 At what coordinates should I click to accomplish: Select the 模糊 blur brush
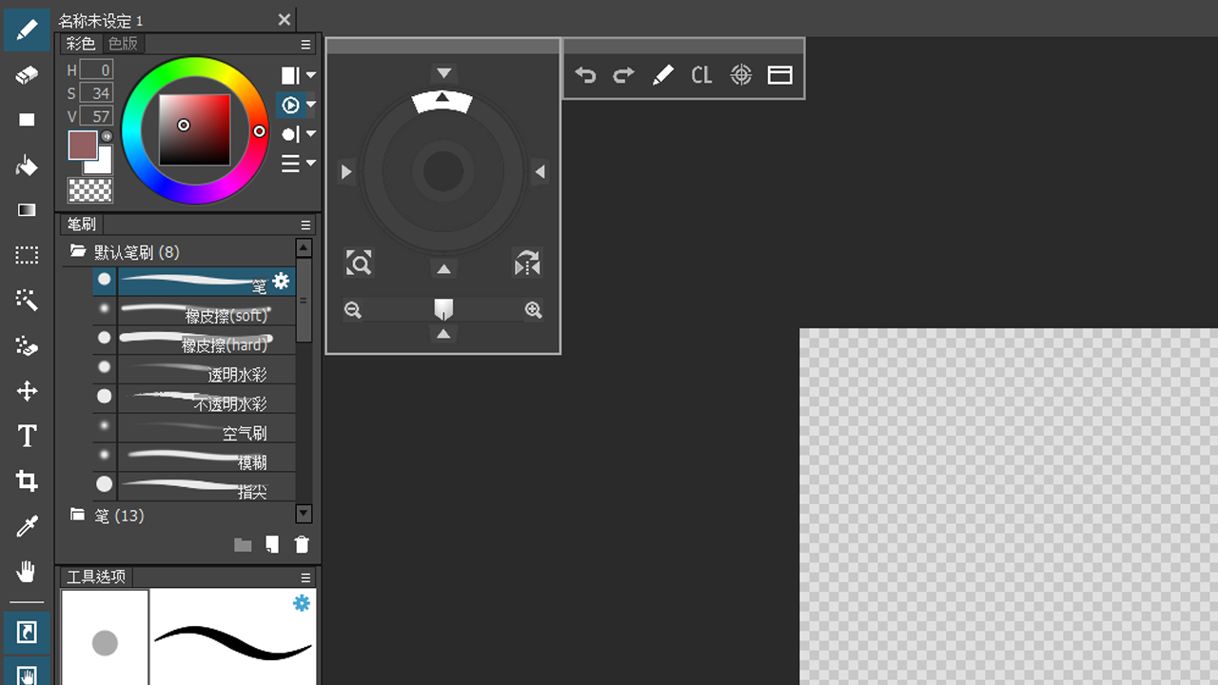tap(194, 458)
